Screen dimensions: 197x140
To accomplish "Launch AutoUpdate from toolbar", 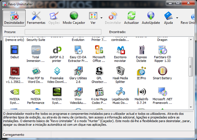I will [151, 18].
